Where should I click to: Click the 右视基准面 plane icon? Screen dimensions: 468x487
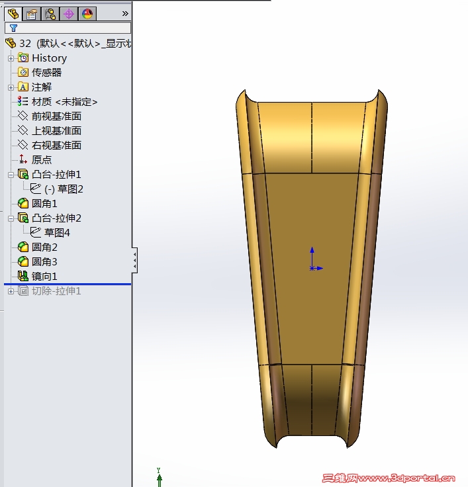[x=23, y=145]
